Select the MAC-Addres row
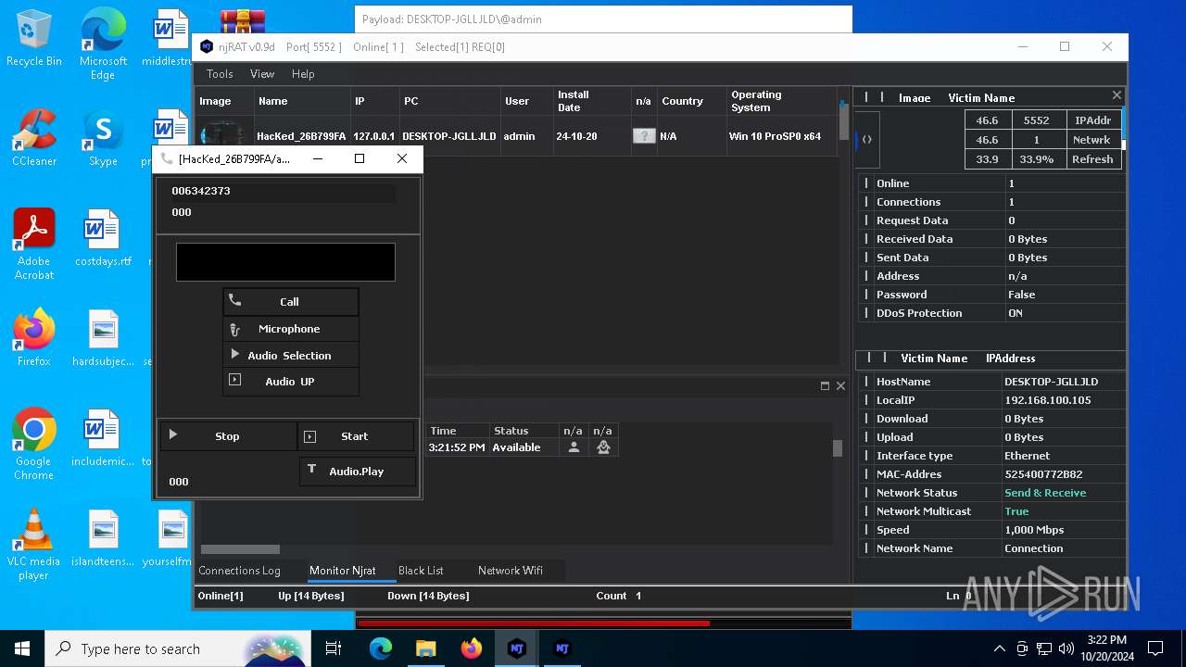This screenshot has height=667, width=1186. click(991, 474)
